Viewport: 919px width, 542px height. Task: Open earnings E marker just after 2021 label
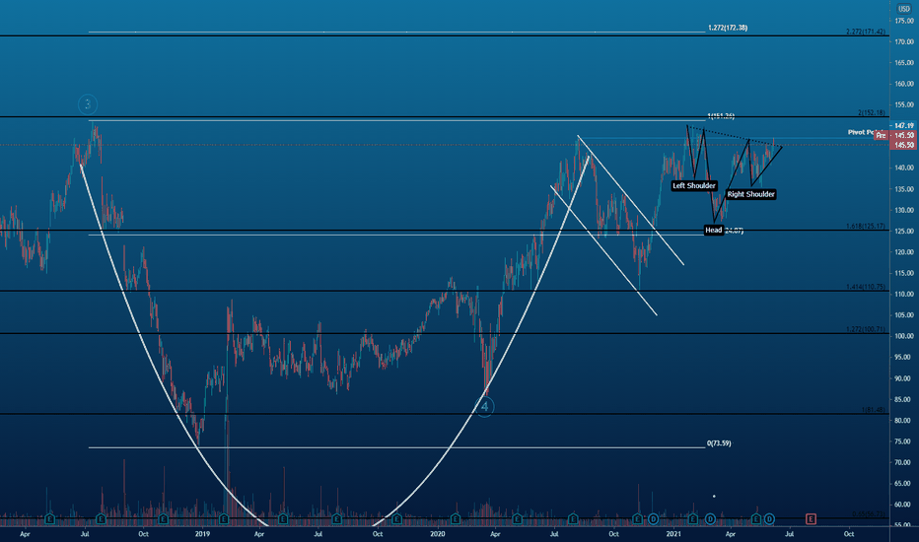[x=693, y=519]
